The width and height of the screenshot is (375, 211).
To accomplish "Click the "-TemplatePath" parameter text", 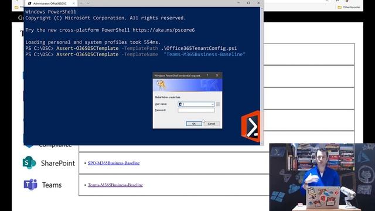I will (x=139, y=48).
